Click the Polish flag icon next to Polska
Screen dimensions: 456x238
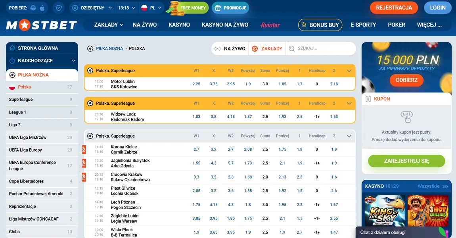(x=12, y=87)
